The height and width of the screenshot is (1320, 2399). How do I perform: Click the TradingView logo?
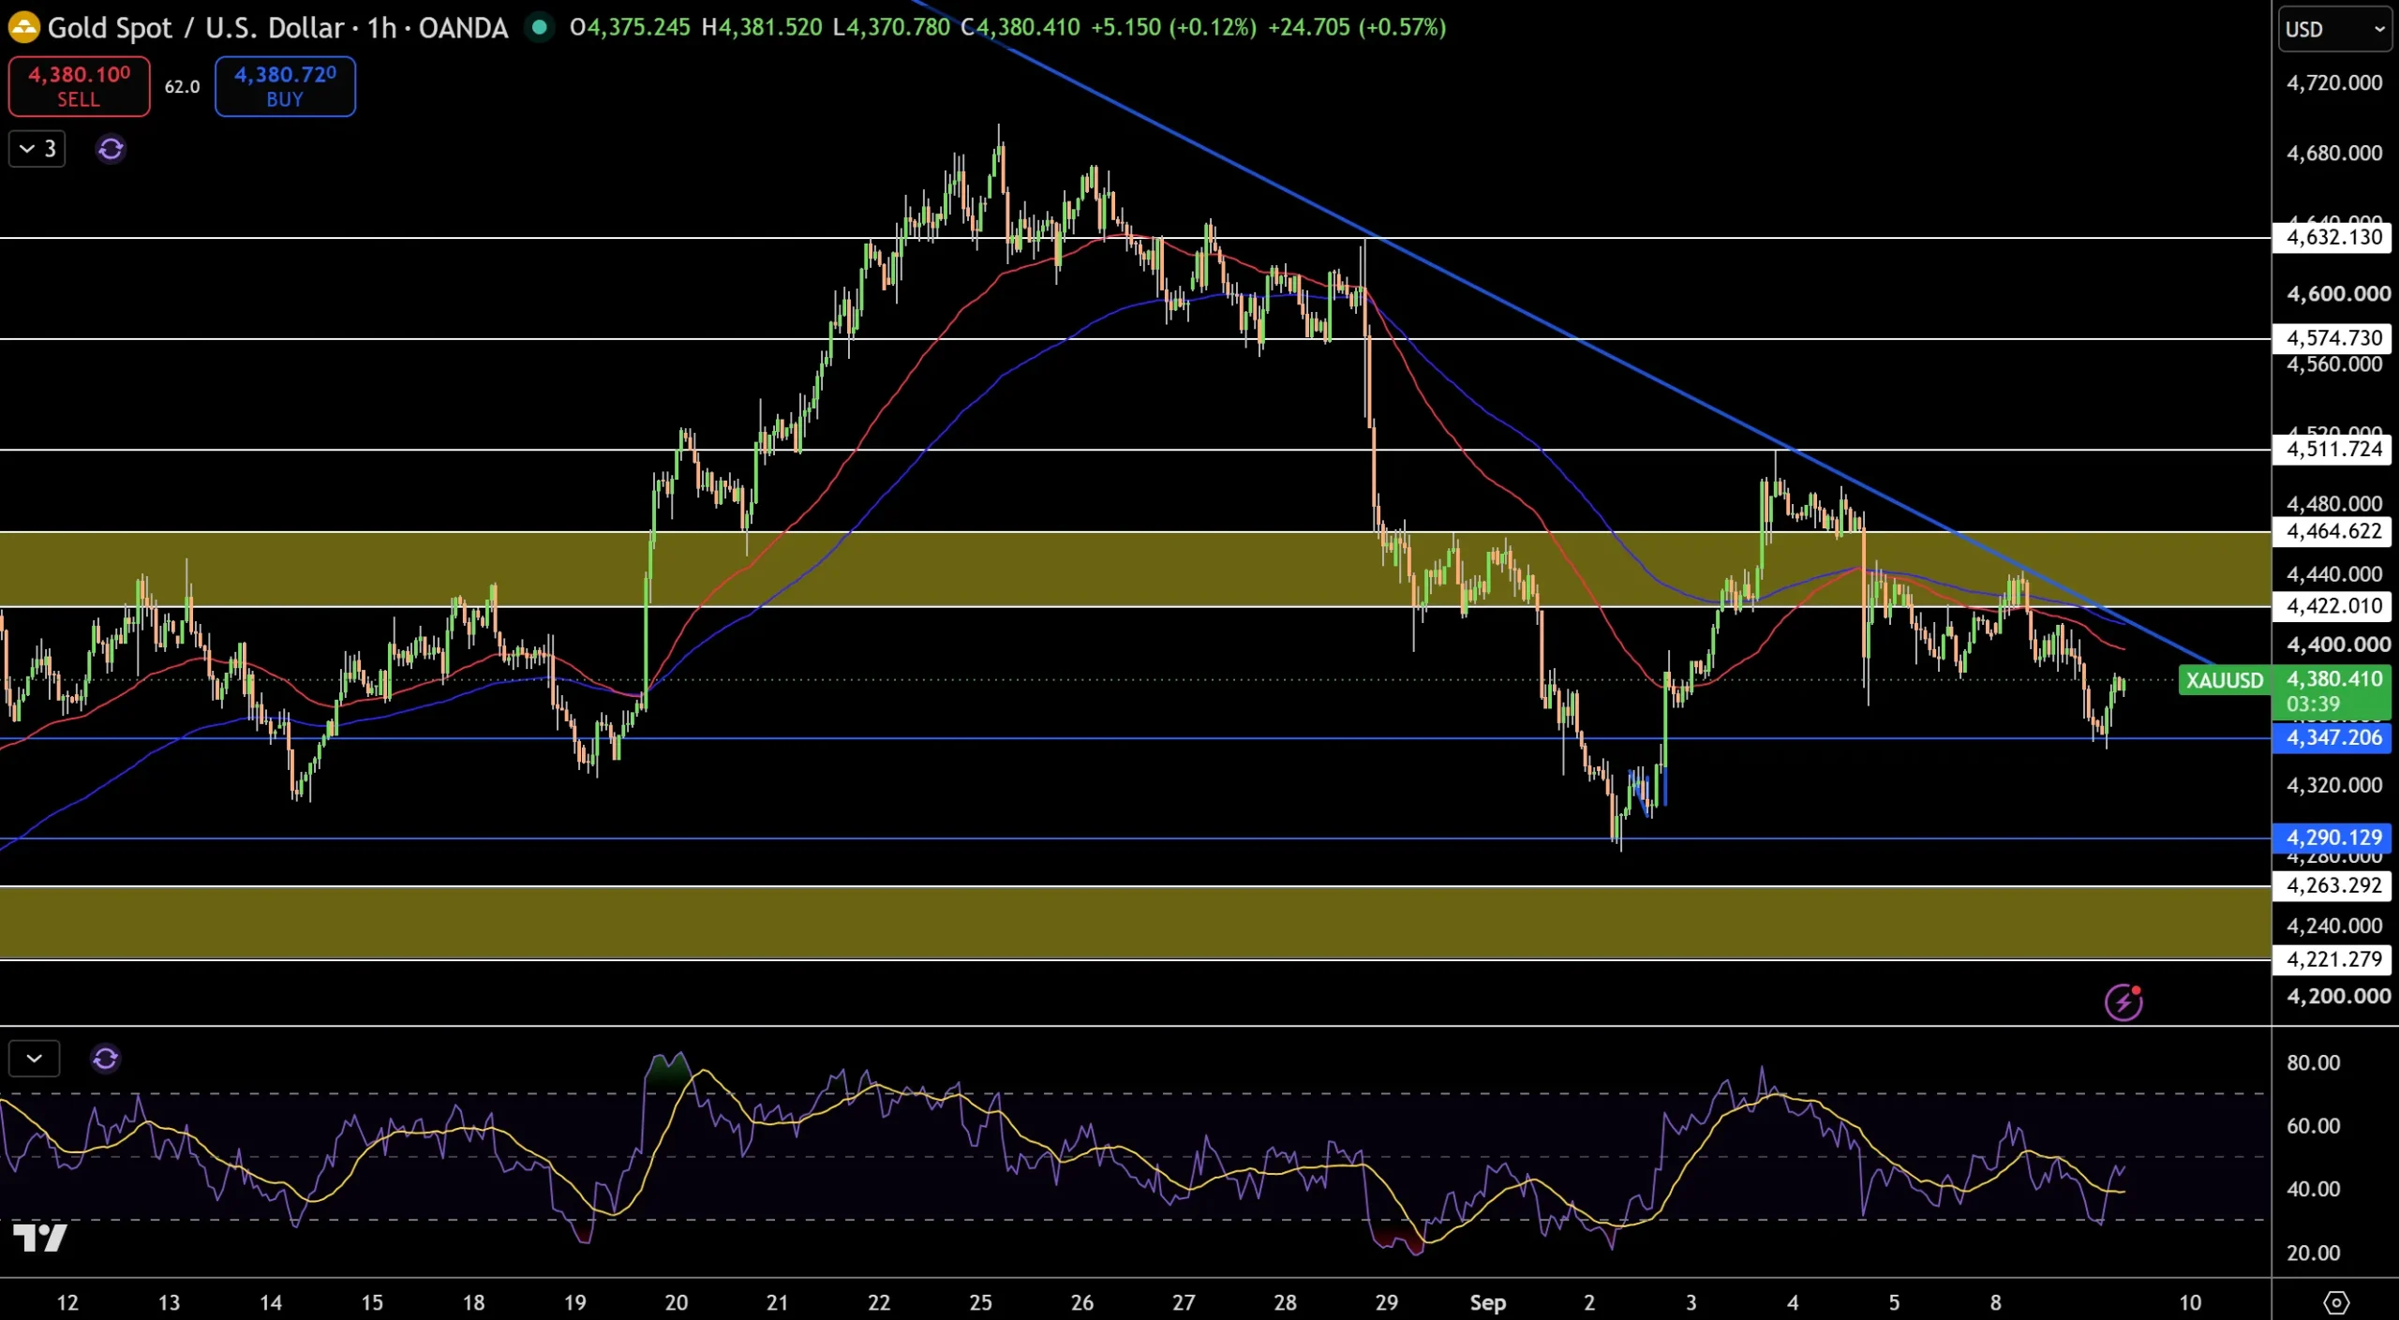coord(40,1237)
